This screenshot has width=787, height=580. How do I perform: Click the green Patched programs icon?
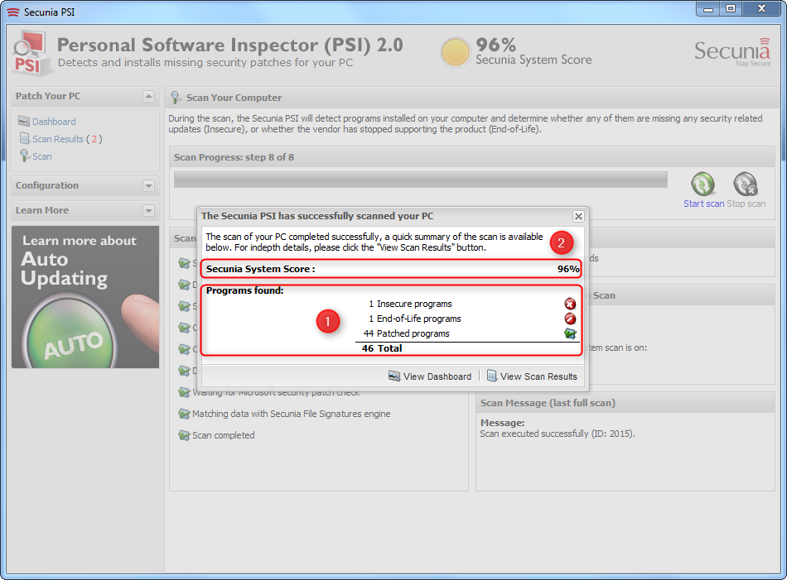(x=570, y=333)
